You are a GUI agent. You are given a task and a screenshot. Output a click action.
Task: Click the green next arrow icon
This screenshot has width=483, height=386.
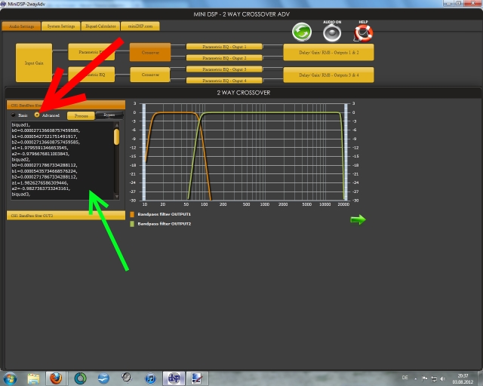coord(358,219)
